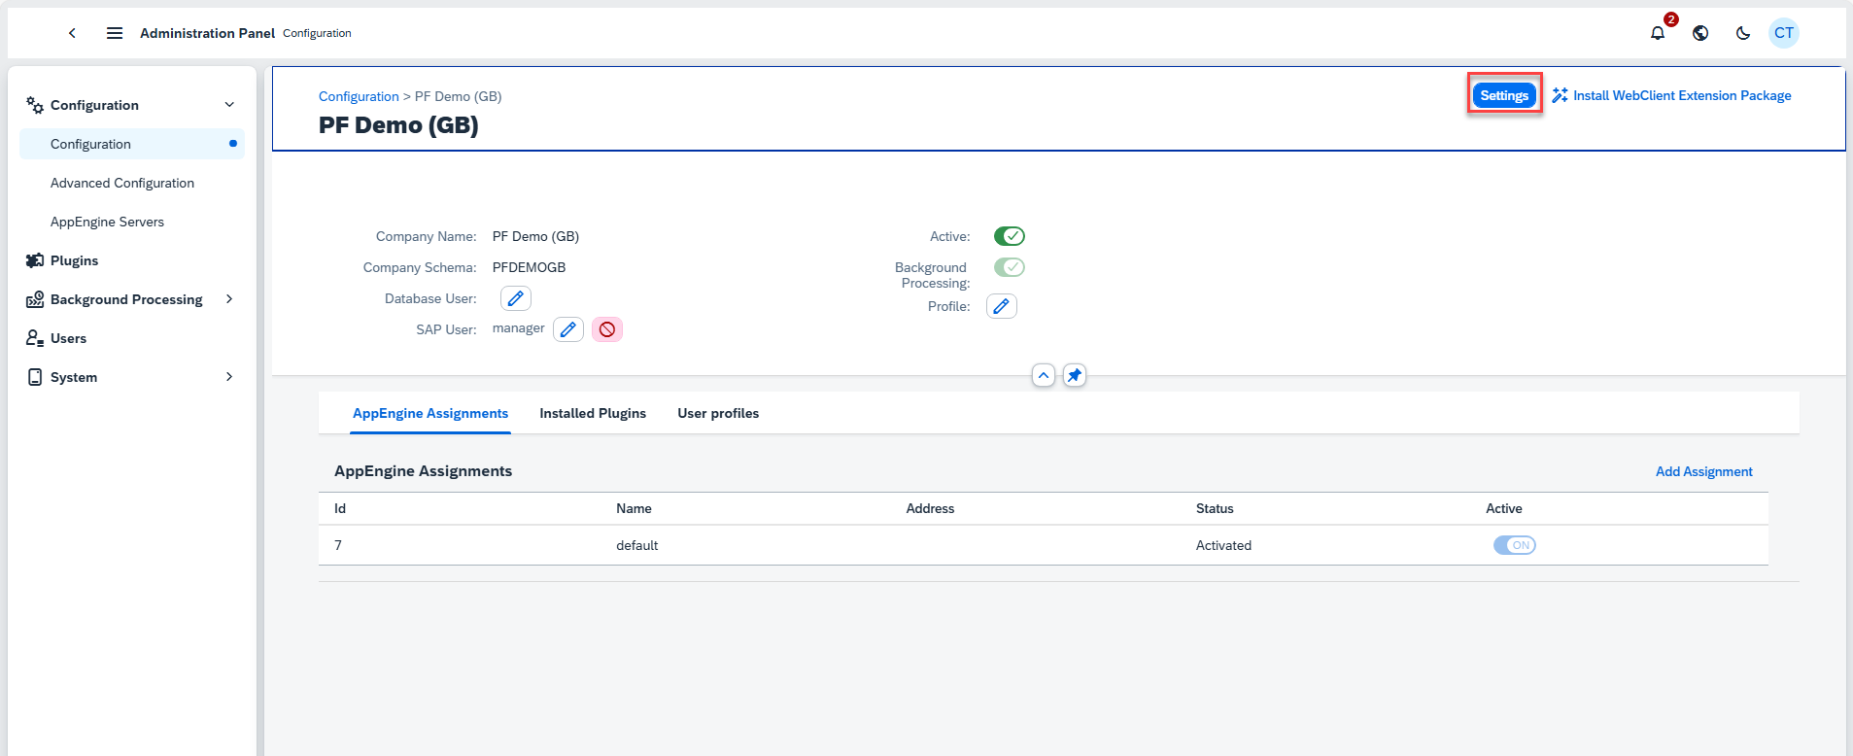Click the Status column header

1215,508
